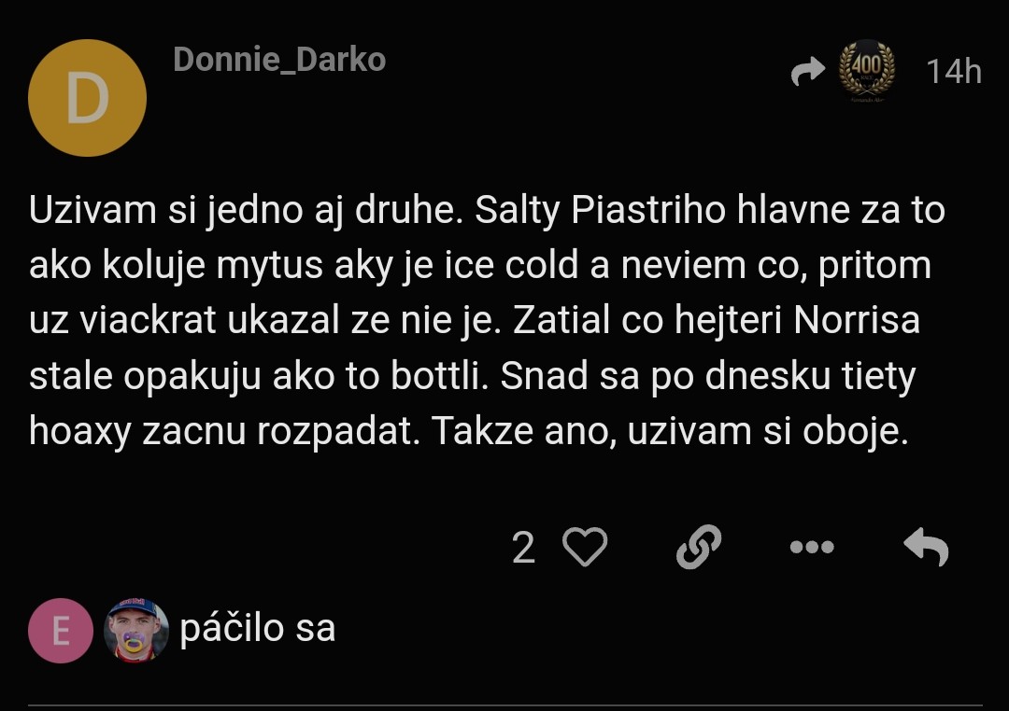
Task: Like the post with the heart icon
Action: [585, 547]
